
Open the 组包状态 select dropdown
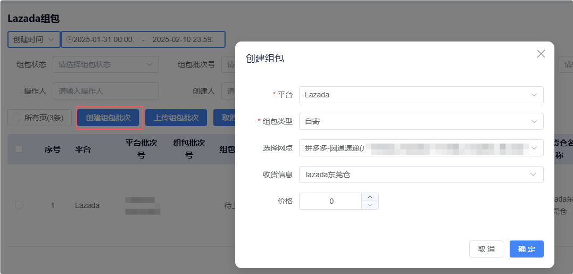105,65
